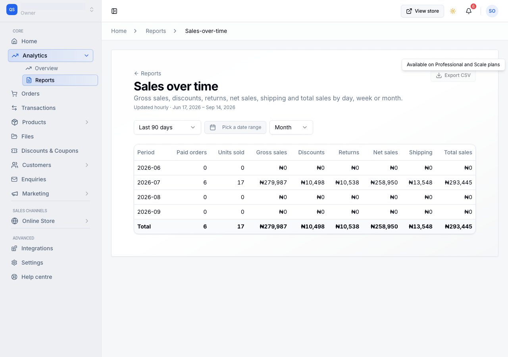Click the Files folder icon

pos(14,136)
